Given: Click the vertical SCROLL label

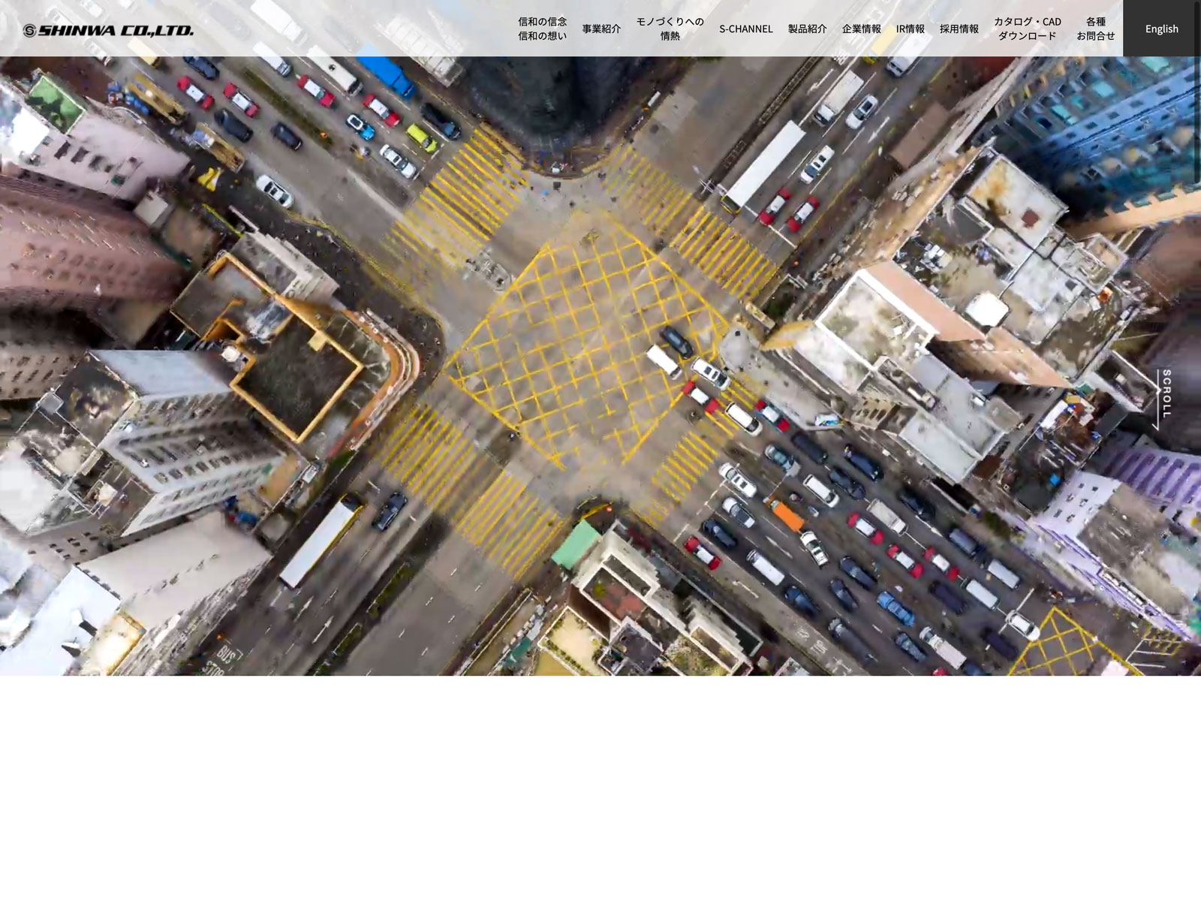Looking at the screenshot, I should (1166, 393).
